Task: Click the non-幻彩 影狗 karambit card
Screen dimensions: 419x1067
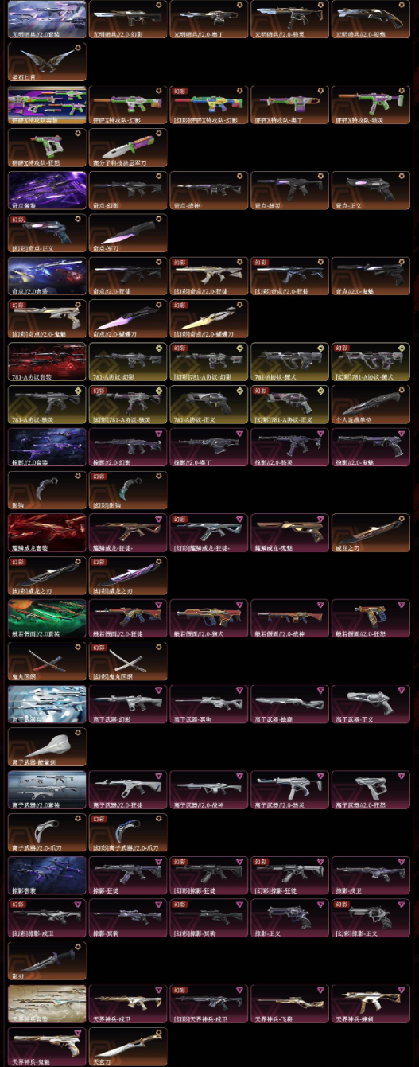Action: pos(47,492)
